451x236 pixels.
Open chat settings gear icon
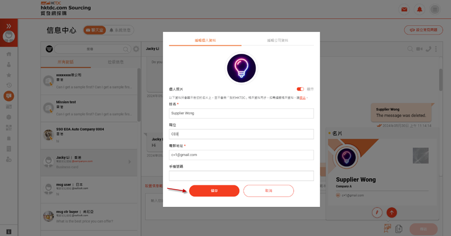pos(136,49)
